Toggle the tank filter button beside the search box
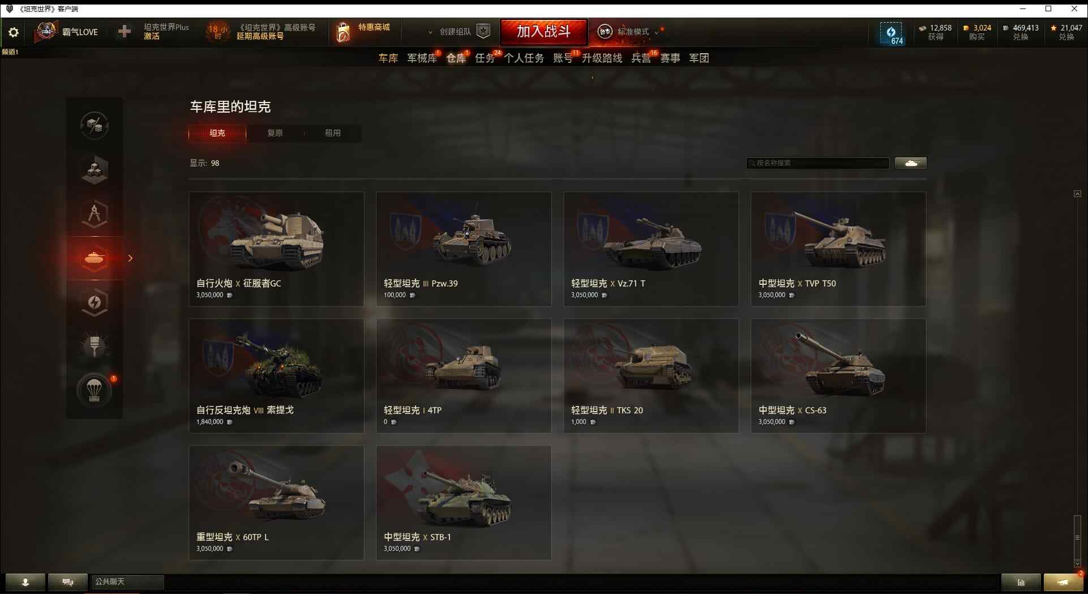Viewport: 1088px width, 594px height. click(911, 163)
